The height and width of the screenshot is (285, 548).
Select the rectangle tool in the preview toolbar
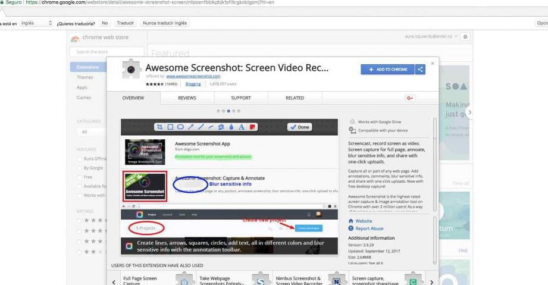click(170, 127)
